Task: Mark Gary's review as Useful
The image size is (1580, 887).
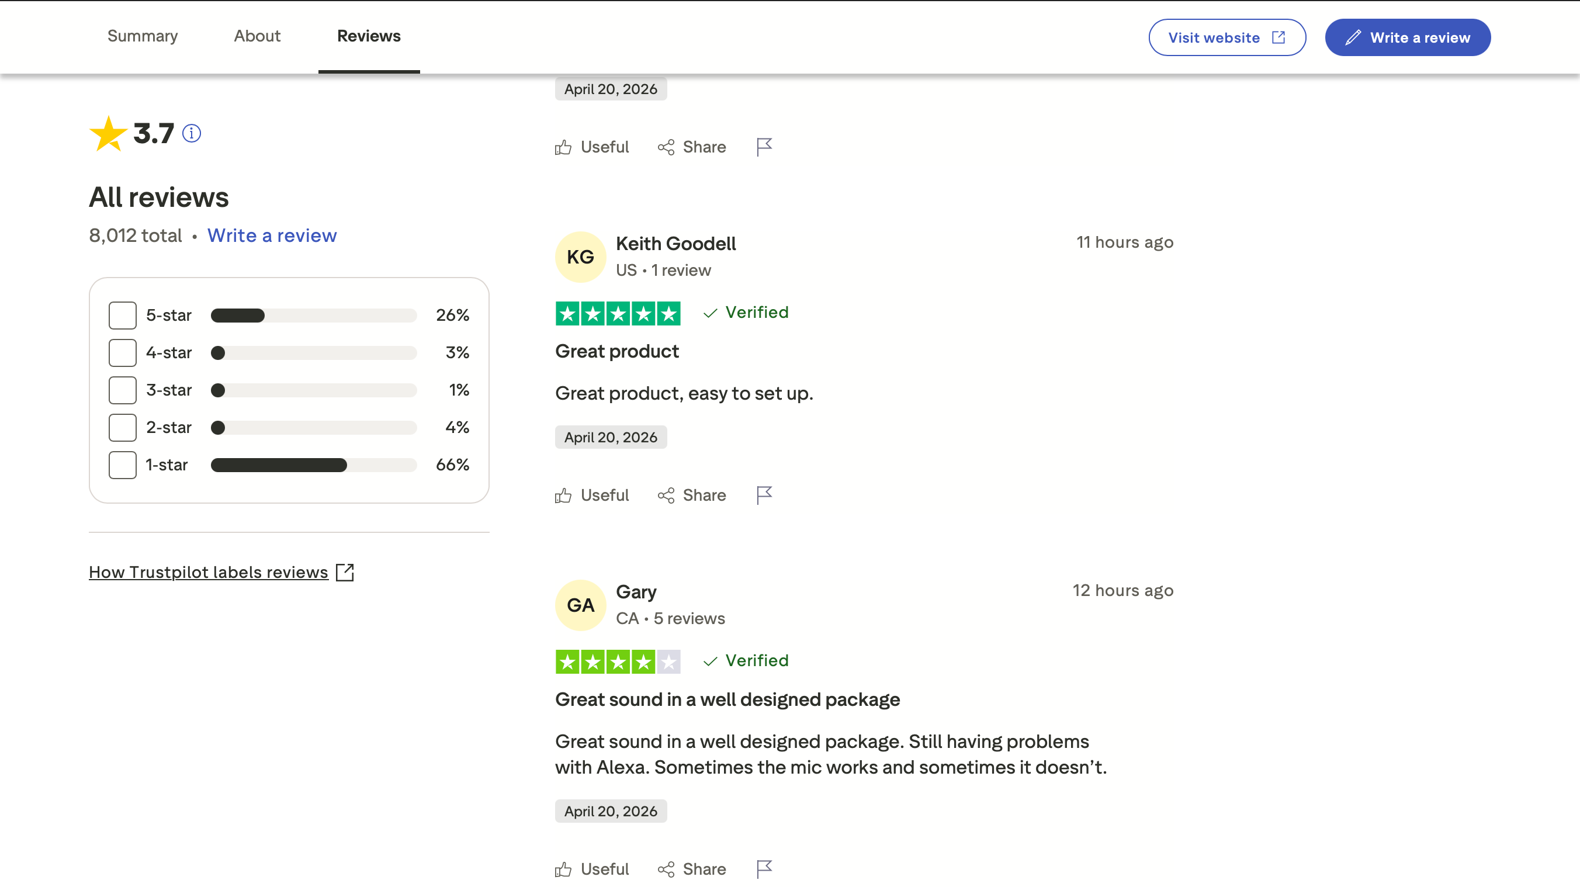Action: tap(592, 869)
